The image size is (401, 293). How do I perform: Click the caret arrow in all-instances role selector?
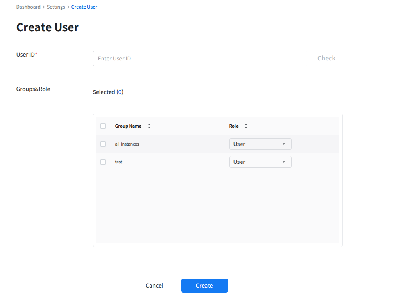click(284, 144)
